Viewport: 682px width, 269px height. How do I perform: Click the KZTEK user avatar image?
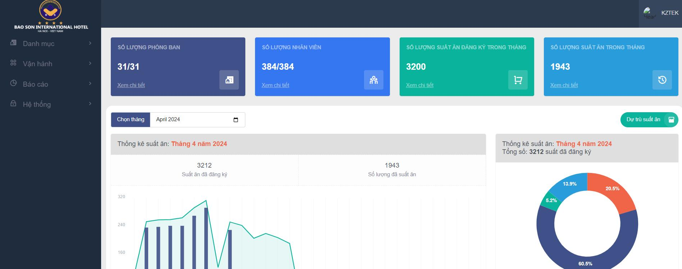[649, 13]
